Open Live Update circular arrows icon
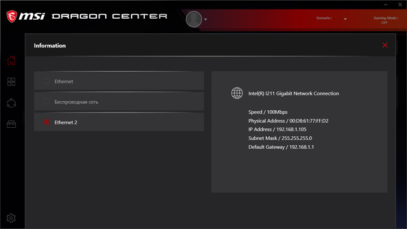 (x=11, y=103)
